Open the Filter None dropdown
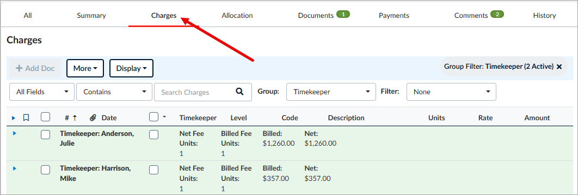578x195 pixels. pyautogui.click(x=451, y=92)
